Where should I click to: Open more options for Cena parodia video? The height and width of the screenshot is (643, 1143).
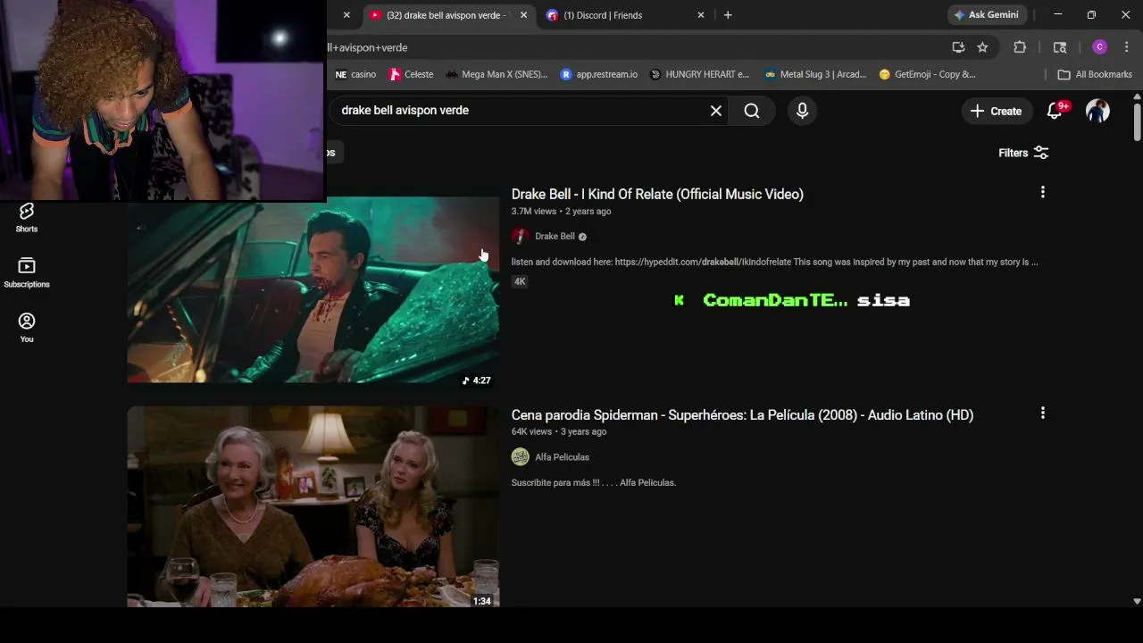[x=1042, y=413]
